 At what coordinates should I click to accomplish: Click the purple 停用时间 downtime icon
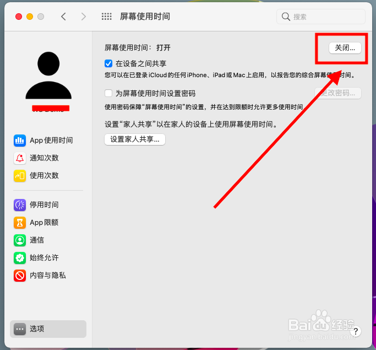pyautogui.click(x=20, y=205)
